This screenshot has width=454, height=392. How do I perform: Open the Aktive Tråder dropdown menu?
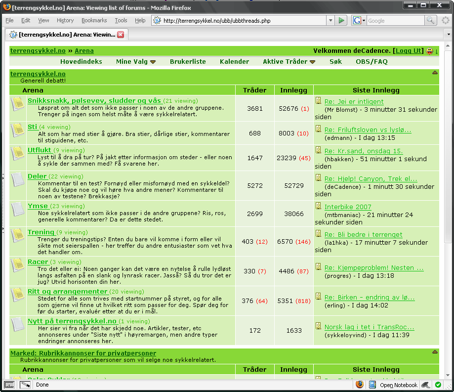pyautogui.click(x=289, y=62)
